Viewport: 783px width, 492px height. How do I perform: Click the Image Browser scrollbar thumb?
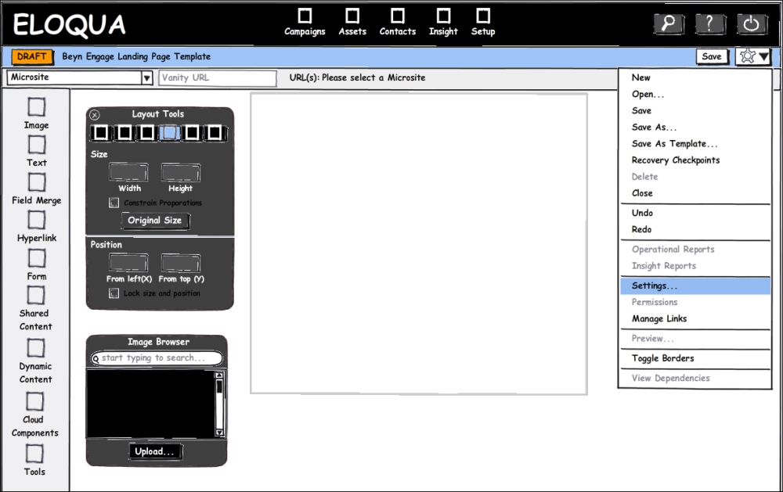pos(219,388)
